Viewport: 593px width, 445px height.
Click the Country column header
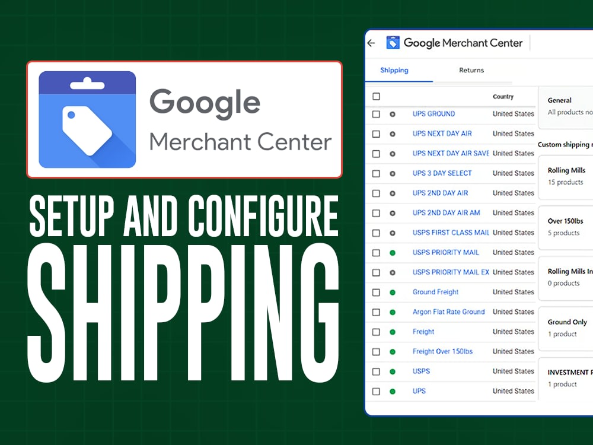point(503,97)
